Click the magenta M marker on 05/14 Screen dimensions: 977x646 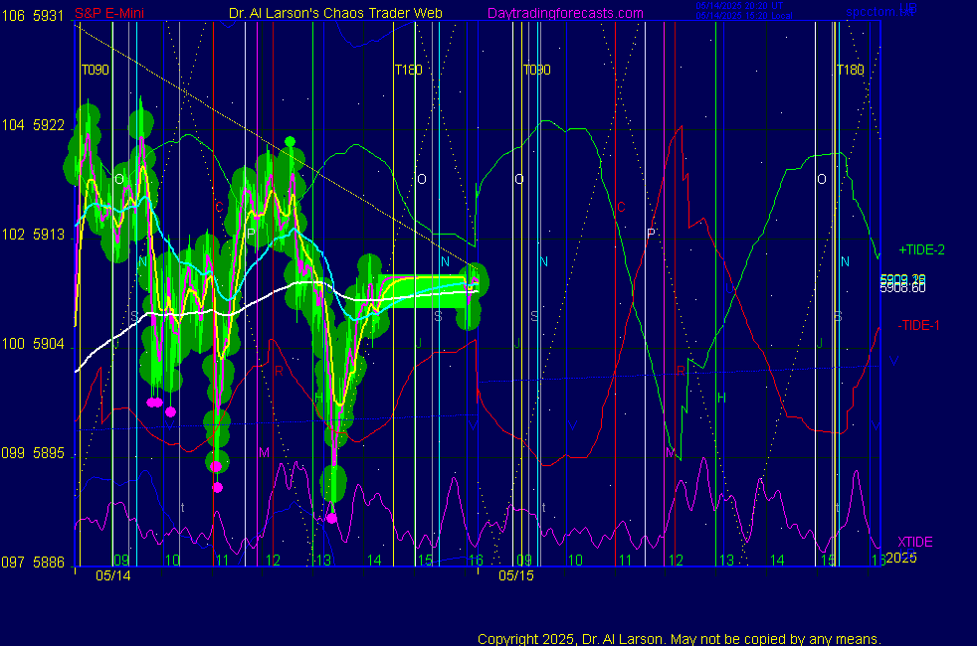coord(265,452)
